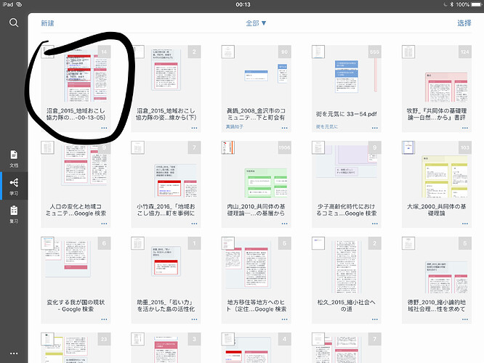
Task: Open more options for 助重_2015 card
Action: [194, 319]
